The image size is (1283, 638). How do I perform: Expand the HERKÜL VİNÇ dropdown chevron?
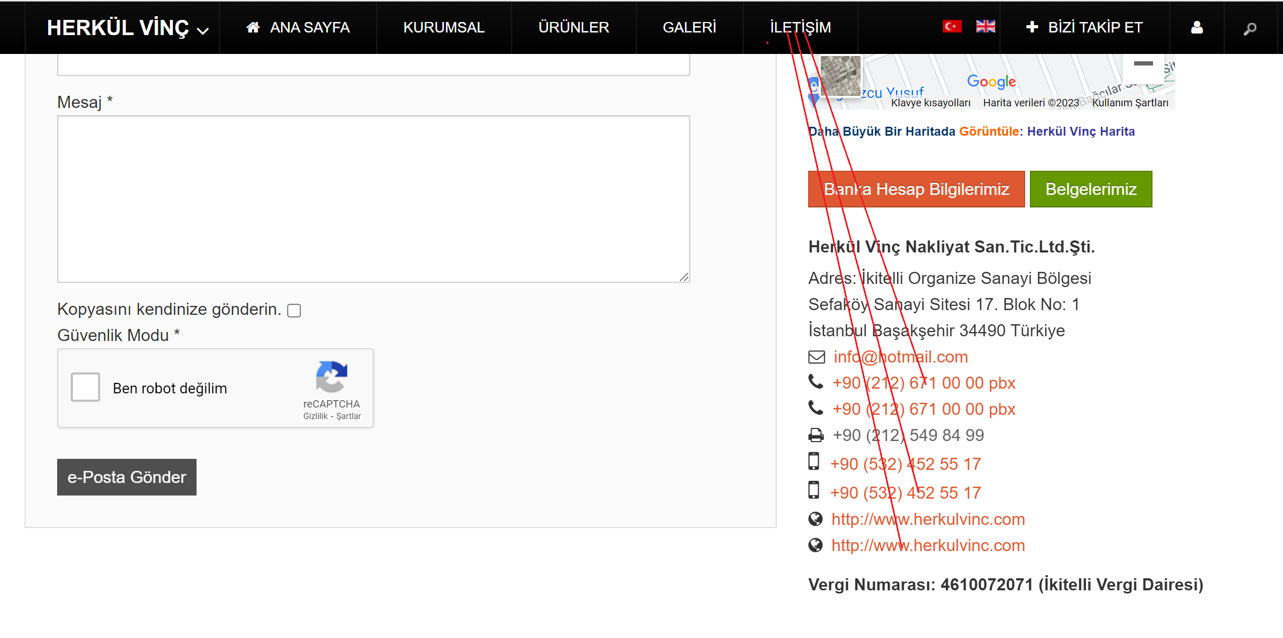pyautogui.click(x=203, y=31)
